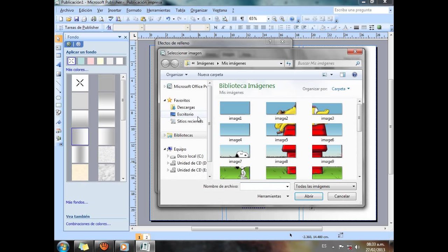Screen dimensions: 448x252
Task: Click the Publisher Help question icon
Action: pyautogui.click(x=292, y=19)
